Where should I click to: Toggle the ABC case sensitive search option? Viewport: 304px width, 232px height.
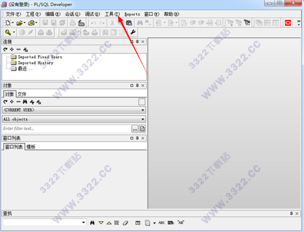(x=162, y=223)
